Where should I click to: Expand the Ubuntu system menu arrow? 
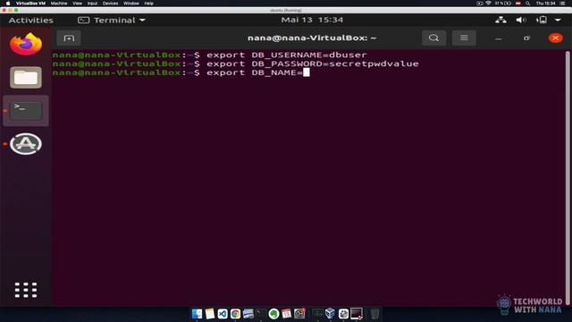558,20
